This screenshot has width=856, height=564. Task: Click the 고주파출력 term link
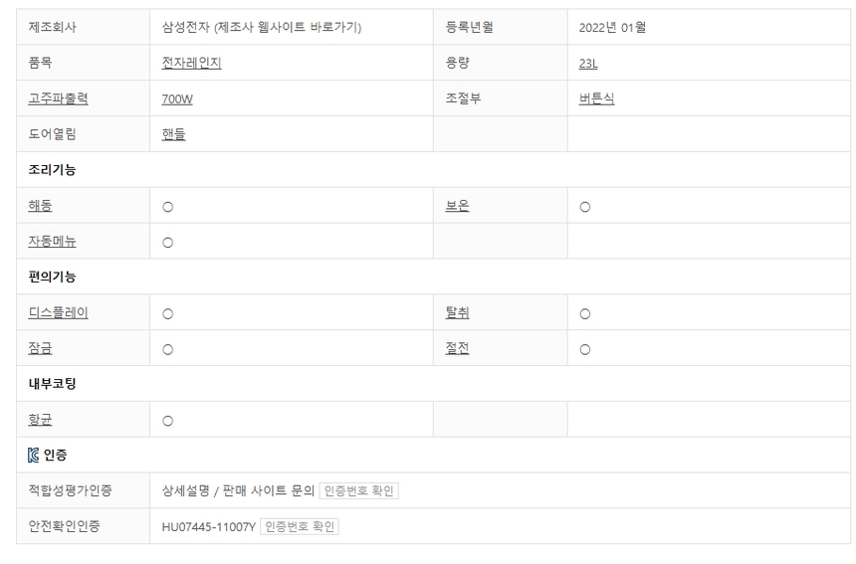coord(59,98)
